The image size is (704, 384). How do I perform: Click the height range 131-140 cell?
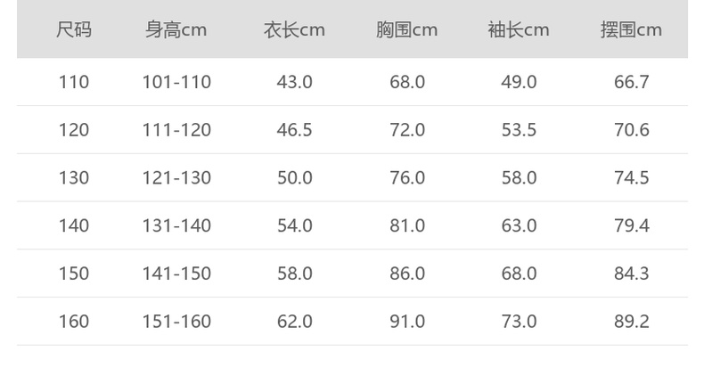tap(176, 226)
